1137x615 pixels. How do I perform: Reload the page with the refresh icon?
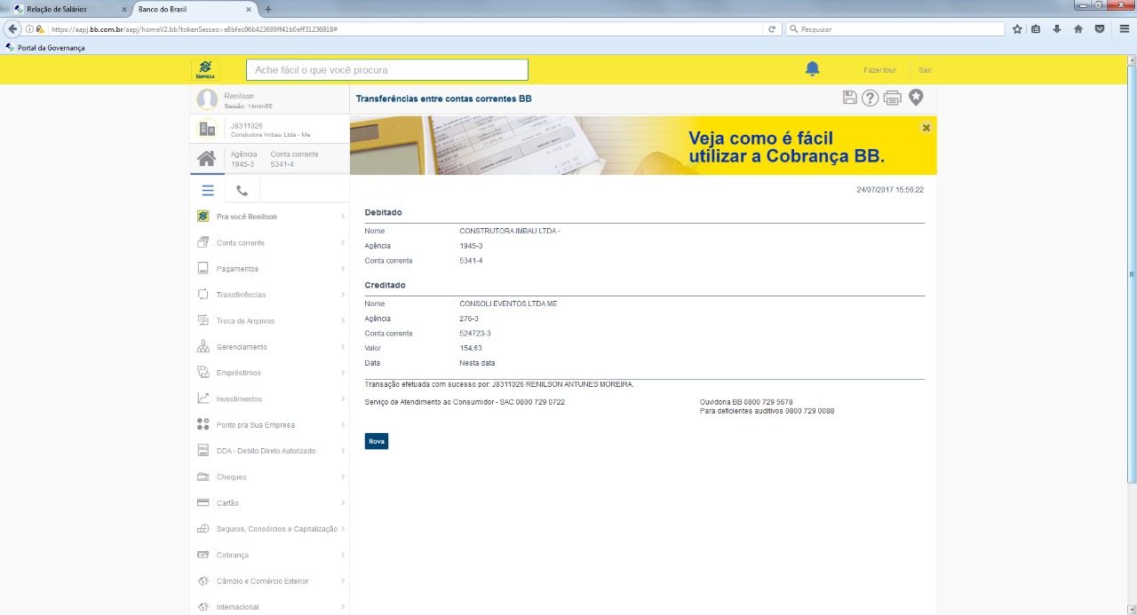coord(772,29)
